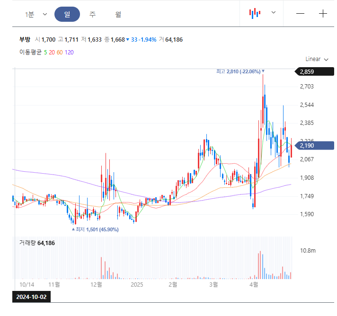The height and width of the screenshot is (316, 337).
Task: Click the 저 1,633 low price
Action: [91, 40]
